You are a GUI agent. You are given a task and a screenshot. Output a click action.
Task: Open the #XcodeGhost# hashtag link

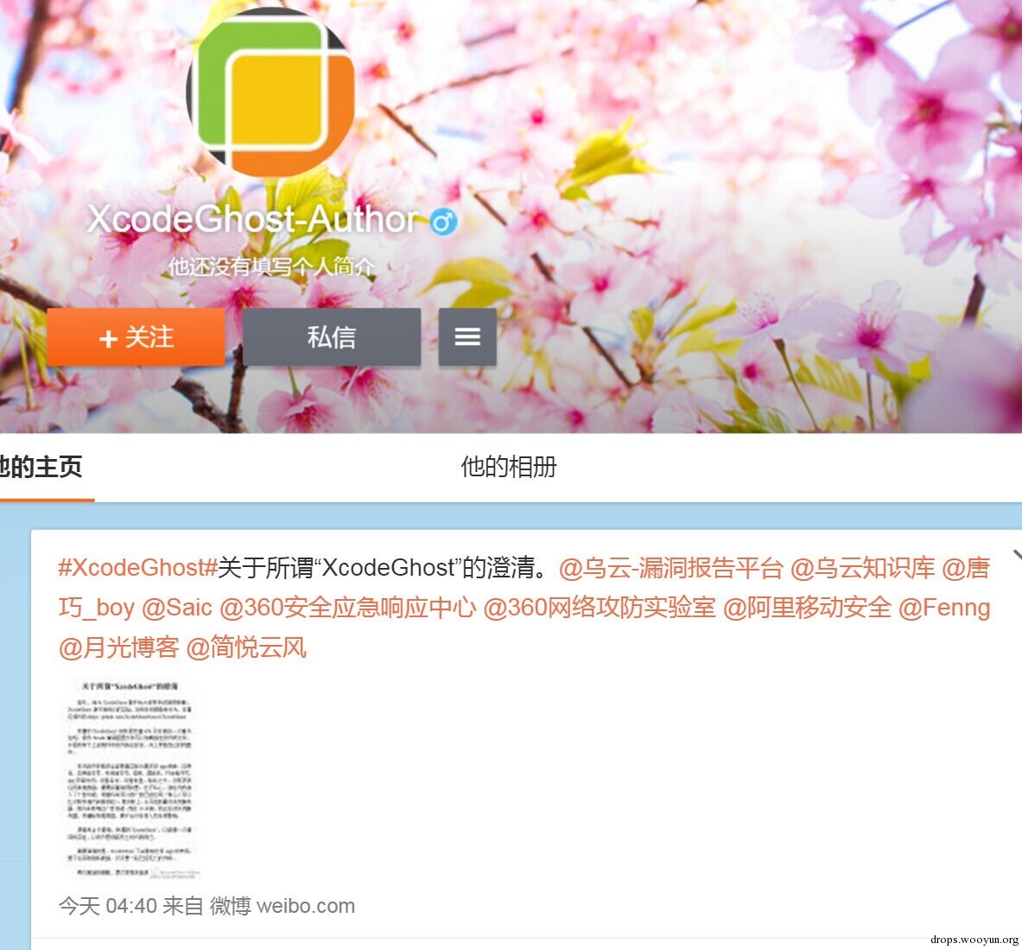click(137, 567)
